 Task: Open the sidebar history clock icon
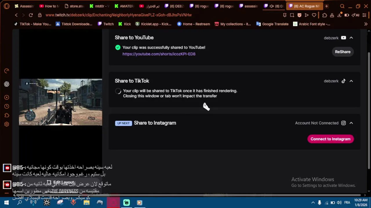(7, 106)
